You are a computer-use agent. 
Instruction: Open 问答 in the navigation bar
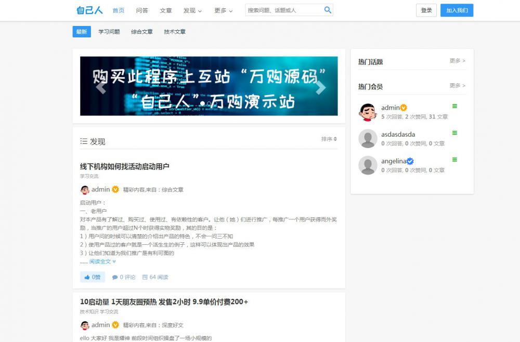click(x=142, y=10)
